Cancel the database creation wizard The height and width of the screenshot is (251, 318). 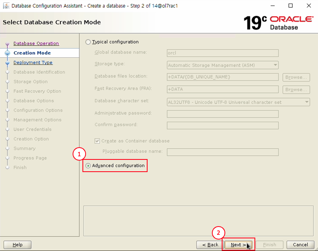pos(300,245)
